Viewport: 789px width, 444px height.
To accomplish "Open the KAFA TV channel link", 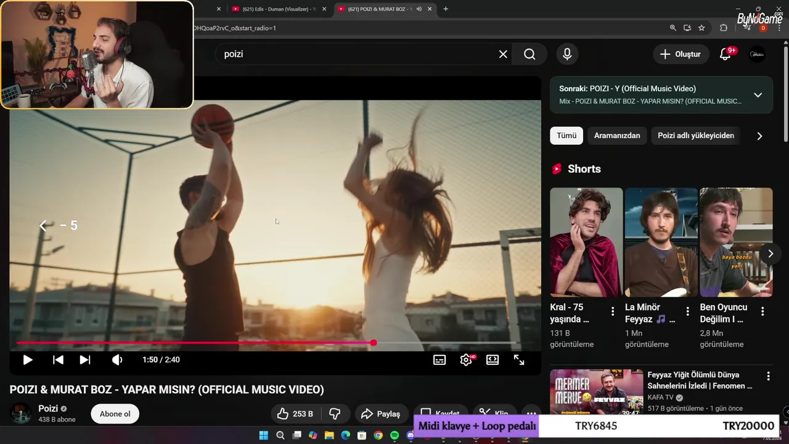I will (x=661, y=398).
